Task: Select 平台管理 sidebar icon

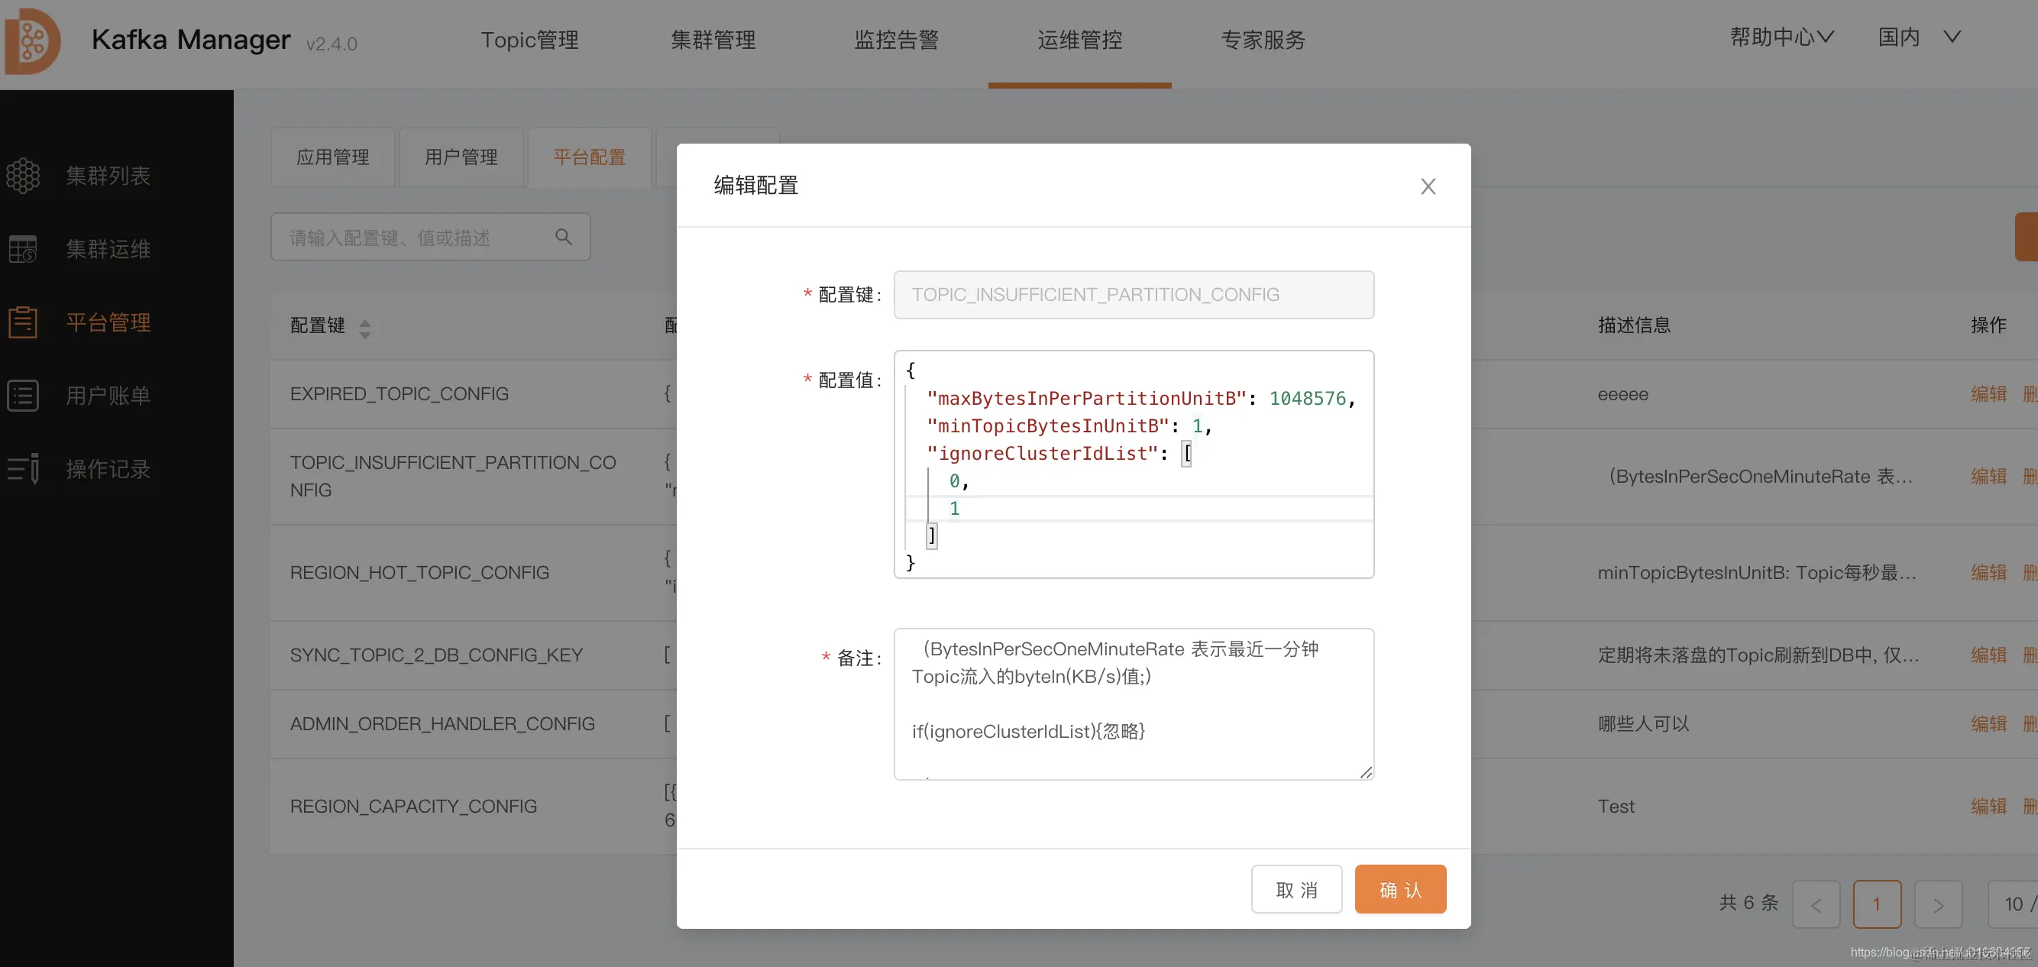Action: [x=23, y=322]
